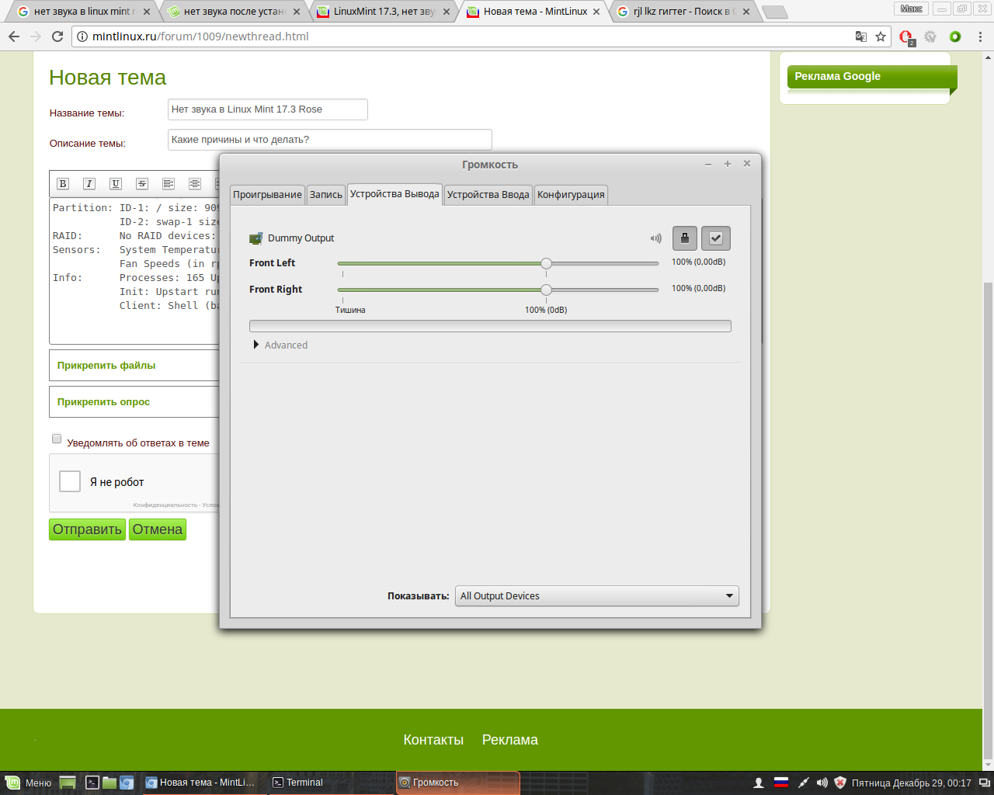Viewport: 994px width, 795px height.
Task: Expand the Advanced section
Action: (256, 345)
